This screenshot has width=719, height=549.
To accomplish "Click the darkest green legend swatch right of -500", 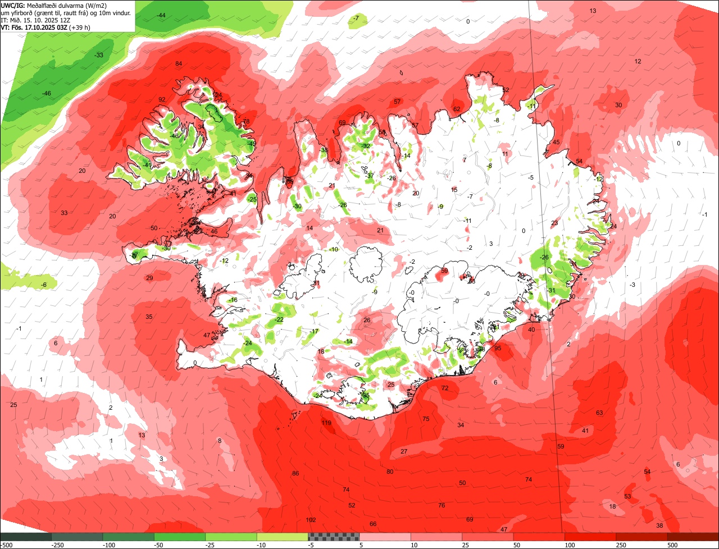I will [26, 537].
